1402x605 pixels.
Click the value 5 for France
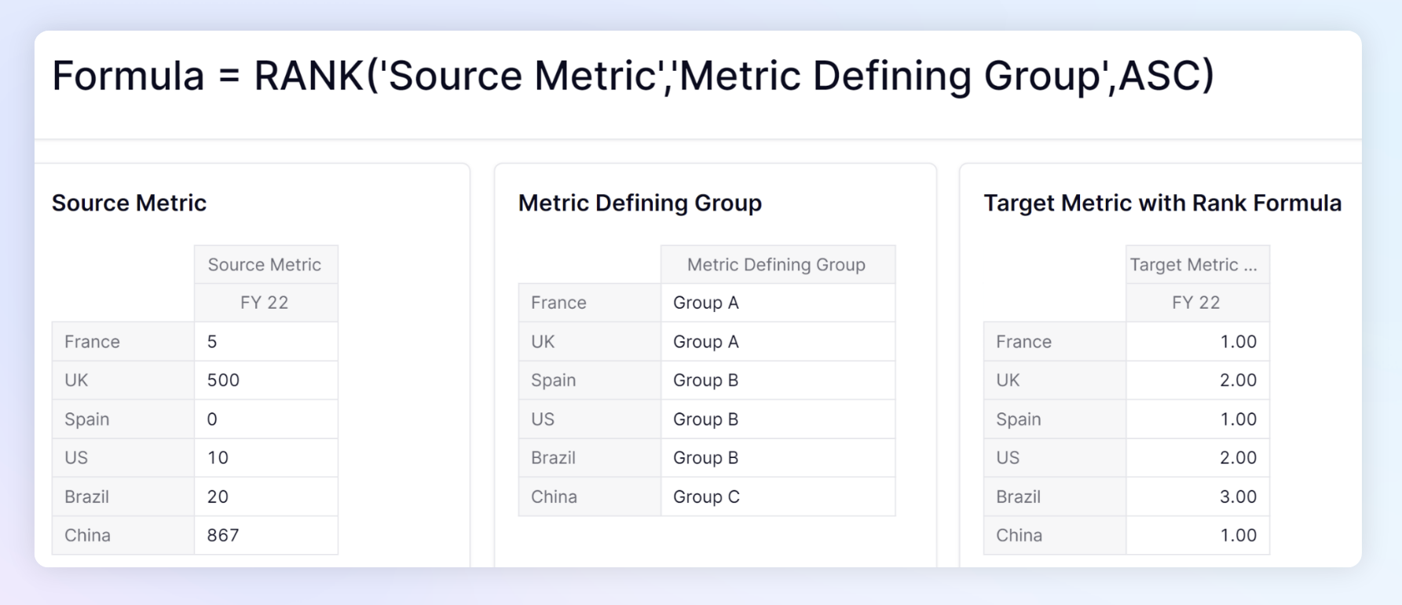(x=266, y=342)
